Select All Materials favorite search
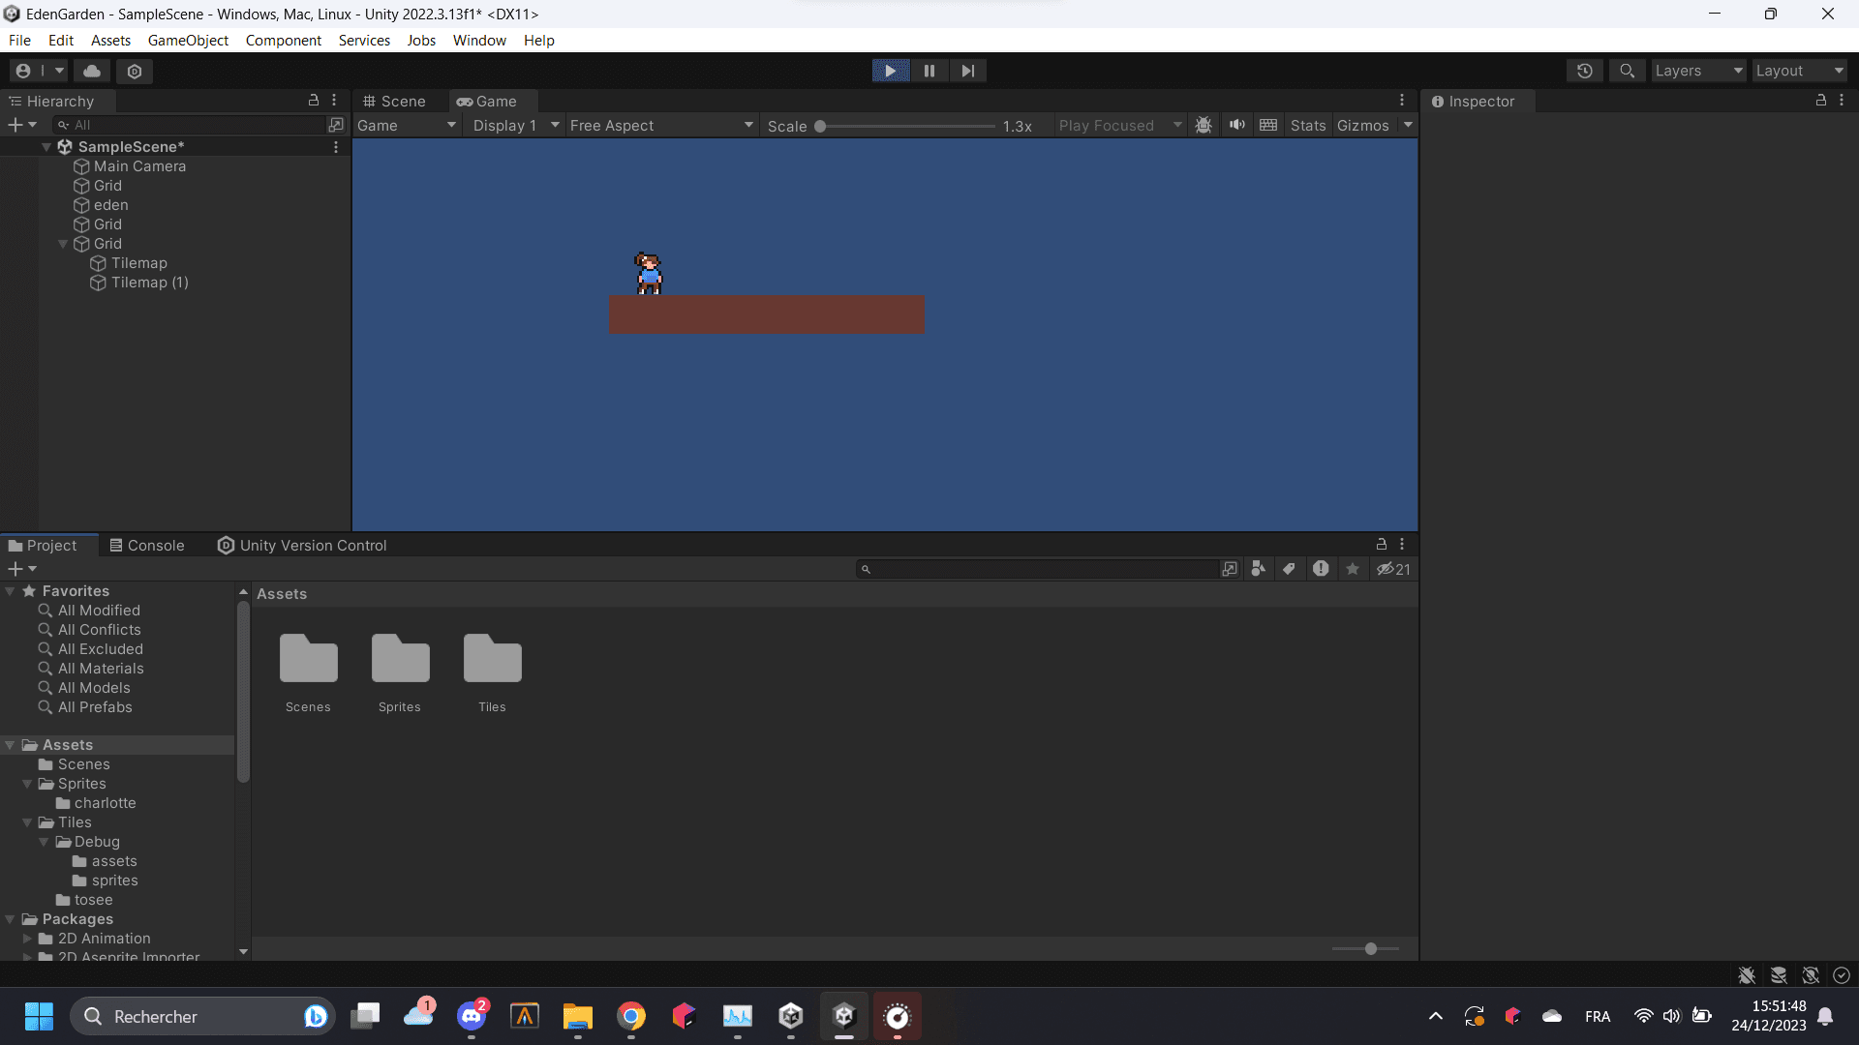Viewport: 1859px width, 1045px height. (x=101, y=669)
